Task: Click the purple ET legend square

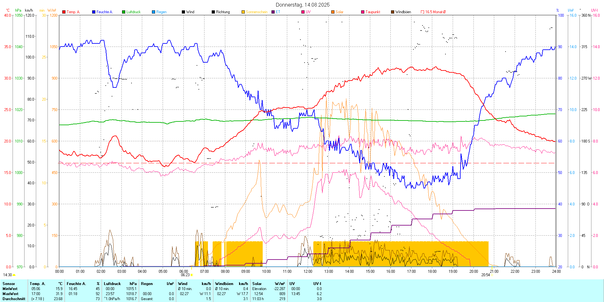Action: point(273,12)
